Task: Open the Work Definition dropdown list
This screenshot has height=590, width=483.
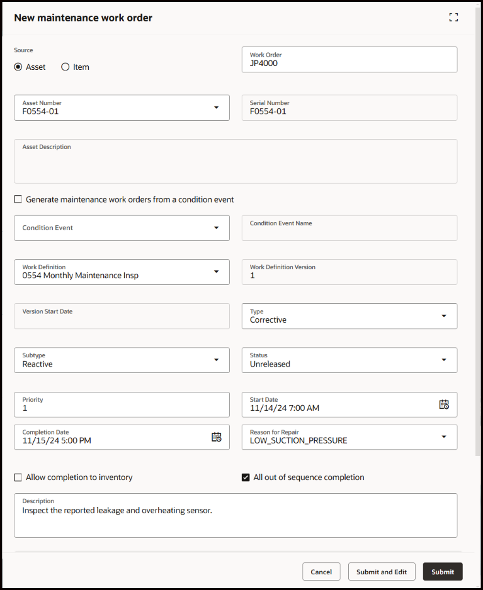Action: [x=216, y=272]
